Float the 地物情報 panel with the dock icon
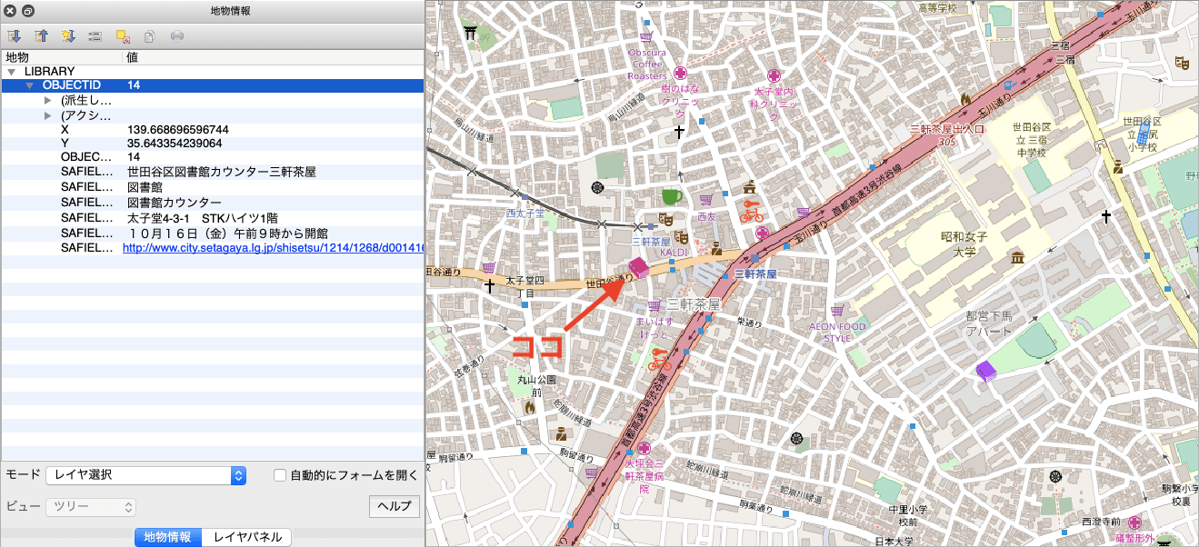The width and height of the screenshot is (1199, 547). (x=28, y=11)
